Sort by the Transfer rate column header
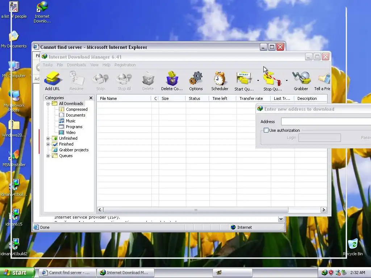The height and width of the screenshot is (278, 371). (x=253, y=98)
